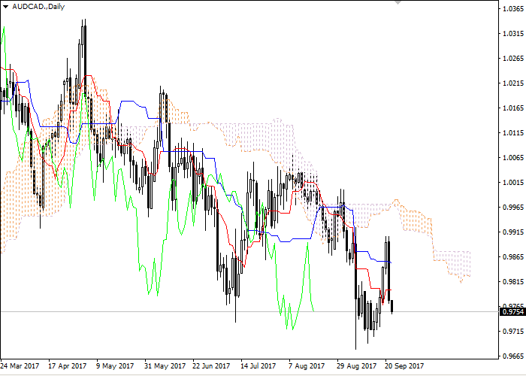Click price level 0.9865 on the scale
The image size is (526, 376).
tap(513, 257)
